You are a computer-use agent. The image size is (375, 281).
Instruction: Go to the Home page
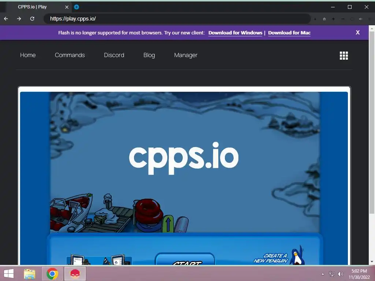[x=28, y=55]
